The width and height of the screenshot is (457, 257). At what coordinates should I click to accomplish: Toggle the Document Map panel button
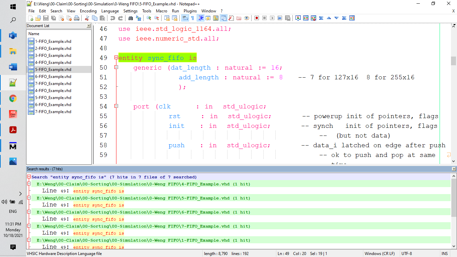[x=215, y=18]
